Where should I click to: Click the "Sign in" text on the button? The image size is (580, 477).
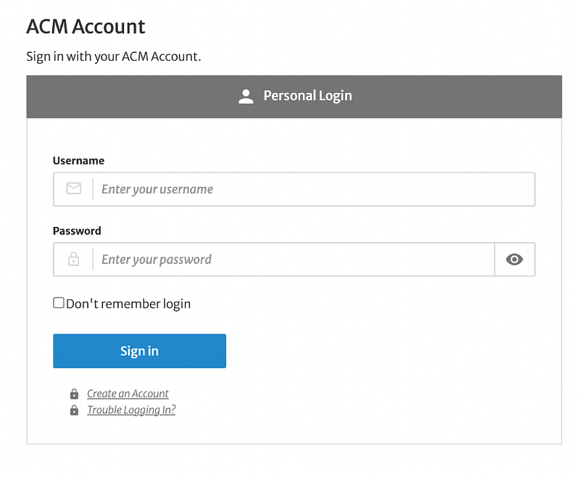139,351
